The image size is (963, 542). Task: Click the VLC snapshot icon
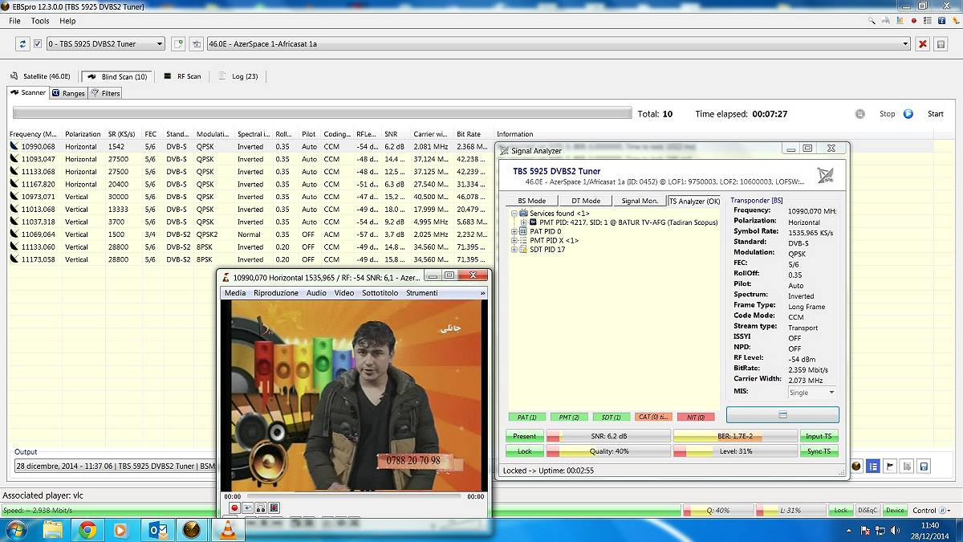tap(248, 507)
